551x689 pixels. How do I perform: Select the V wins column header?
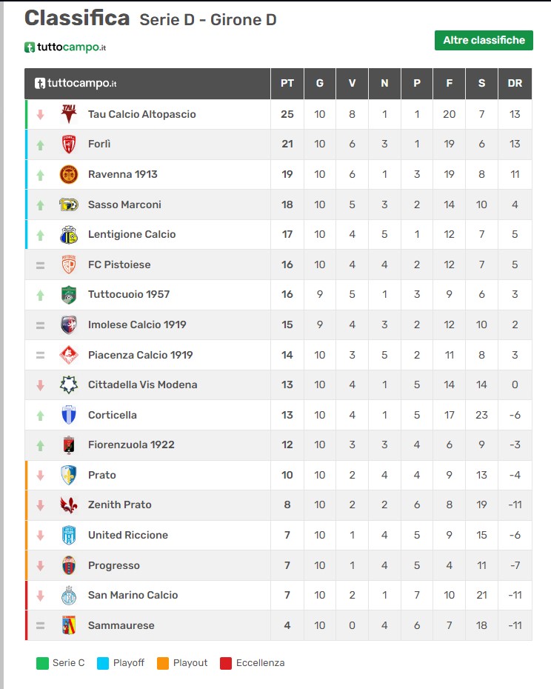click(352, 83)
